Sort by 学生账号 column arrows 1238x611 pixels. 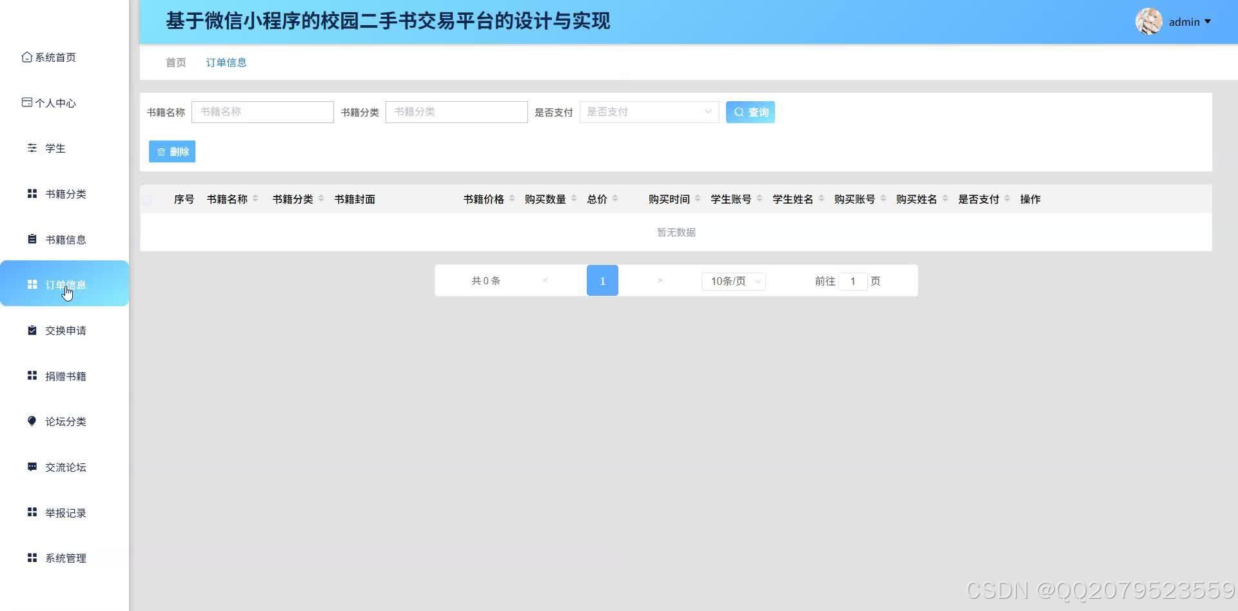pyautogui.click(x=760, y=199)
